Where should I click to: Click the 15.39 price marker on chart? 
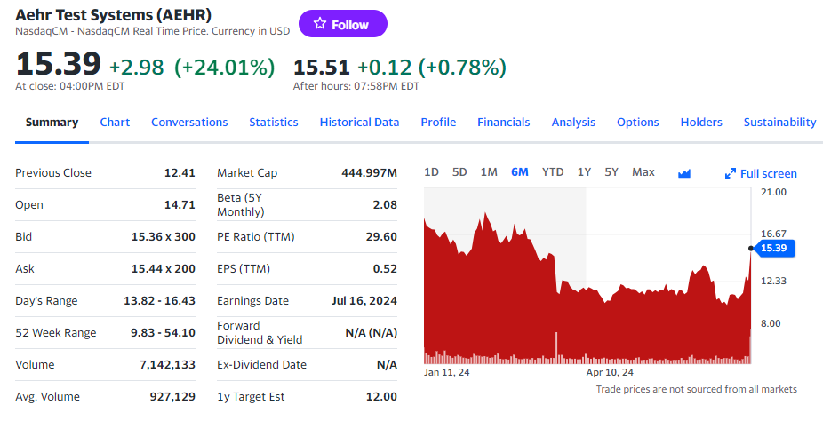pos(773,248)
